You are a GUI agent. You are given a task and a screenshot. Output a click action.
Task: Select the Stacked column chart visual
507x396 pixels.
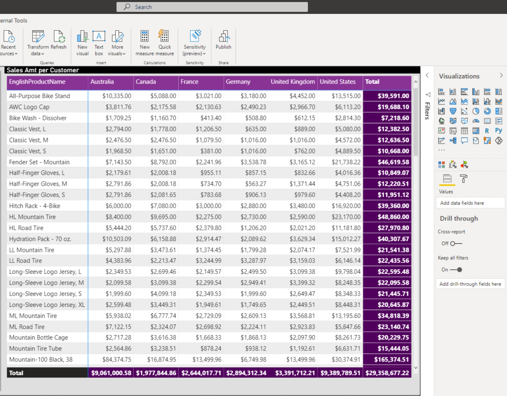click(453, 92)
